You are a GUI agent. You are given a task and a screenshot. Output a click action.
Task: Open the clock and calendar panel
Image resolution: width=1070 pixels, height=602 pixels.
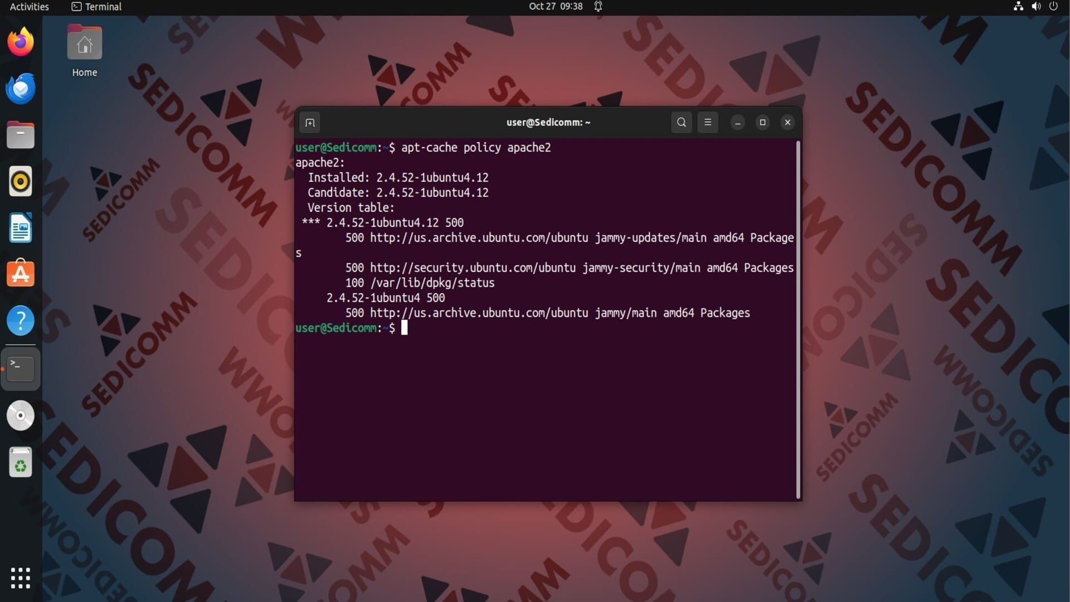tap(556, 7)
